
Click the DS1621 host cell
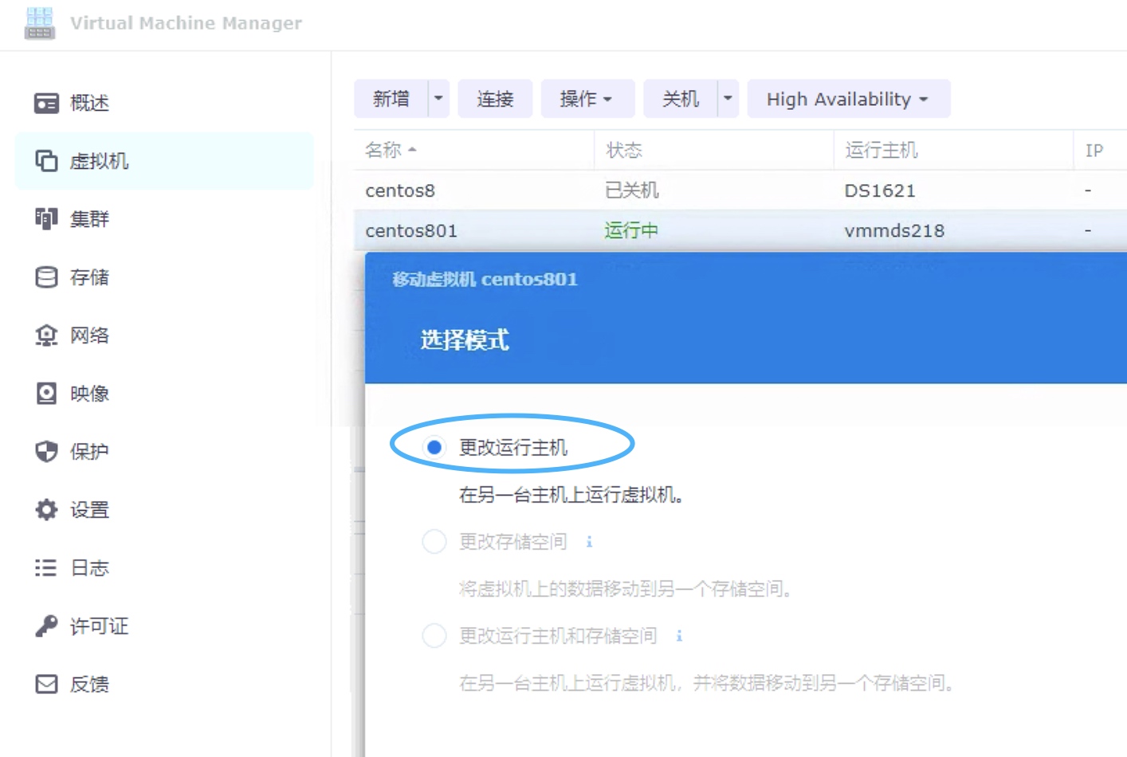[880, 190]
